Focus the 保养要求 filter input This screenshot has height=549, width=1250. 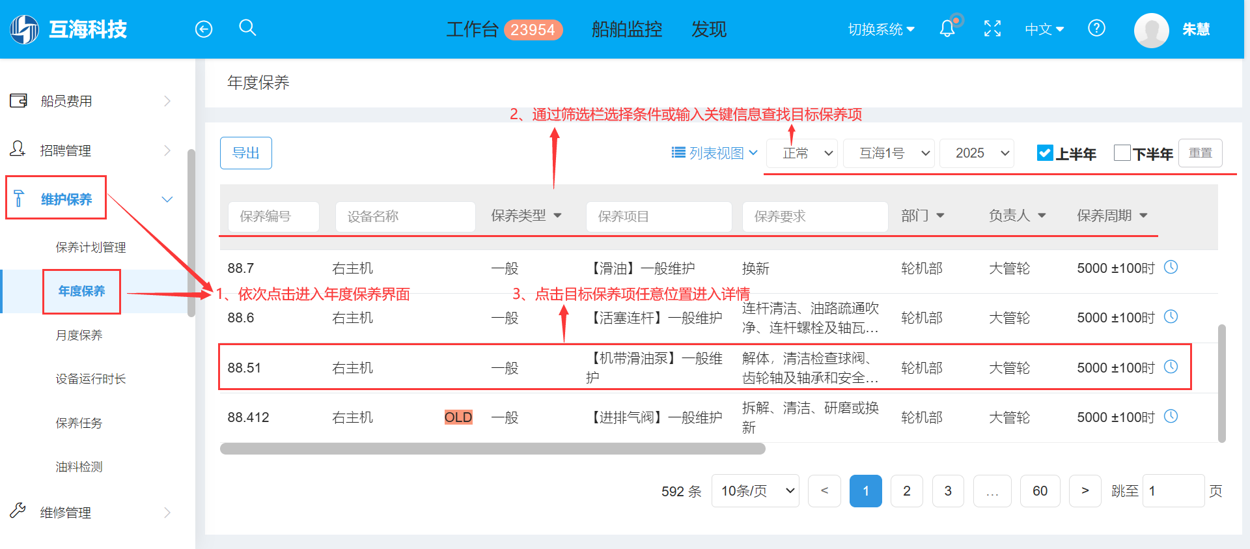click(x=815, y=216)
